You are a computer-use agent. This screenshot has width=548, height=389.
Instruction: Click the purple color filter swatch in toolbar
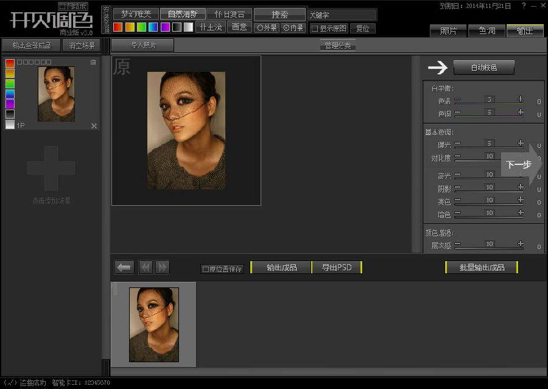click(x=165, y=27)
